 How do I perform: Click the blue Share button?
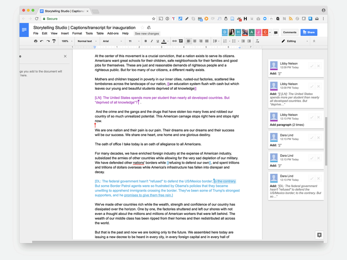tap(309, 32)
